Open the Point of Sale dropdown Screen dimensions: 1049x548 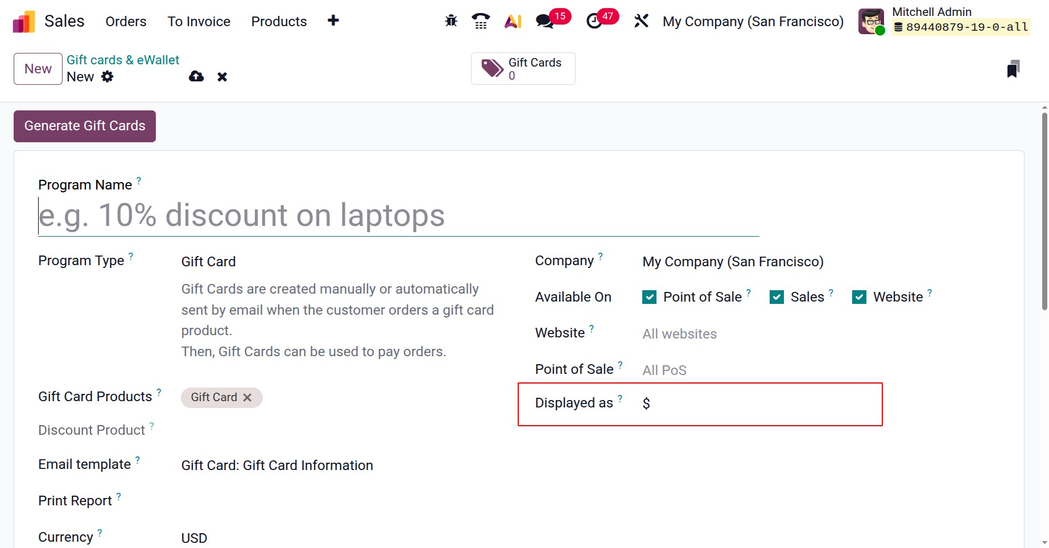(x=740, y=370)
